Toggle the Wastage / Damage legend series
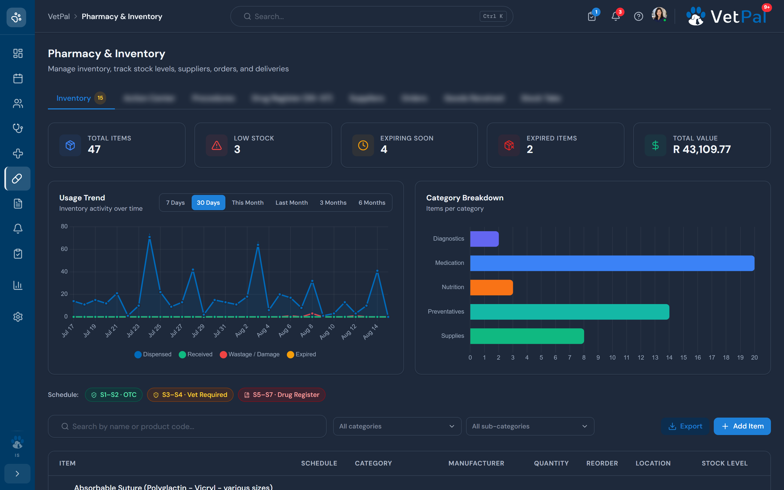Screen dimensions: 784x490 click(x=249, y=354)
